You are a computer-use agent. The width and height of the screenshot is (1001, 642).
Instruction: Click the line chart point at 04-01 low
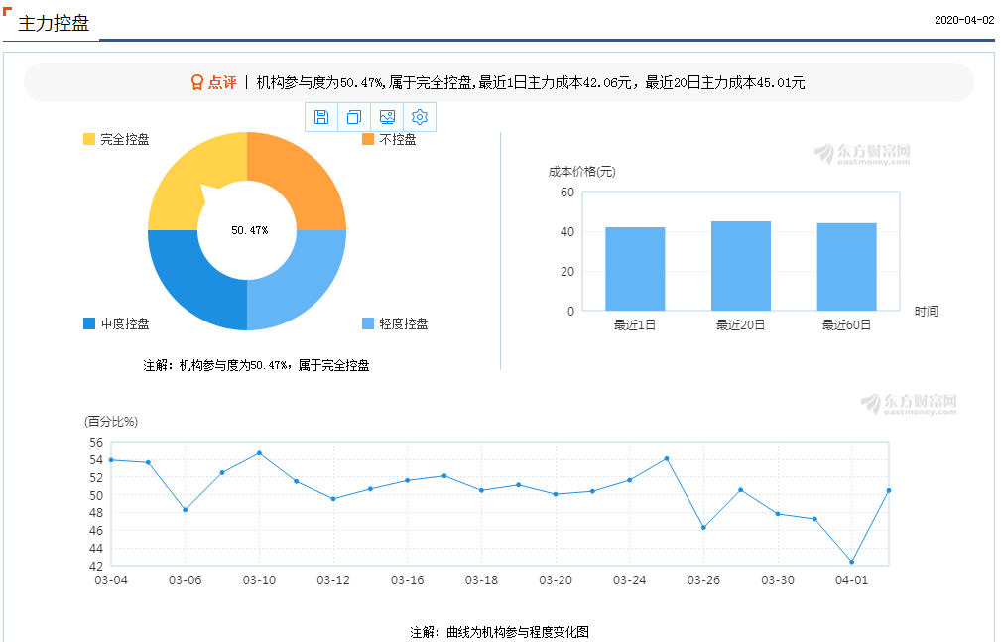tap(852, 563)
